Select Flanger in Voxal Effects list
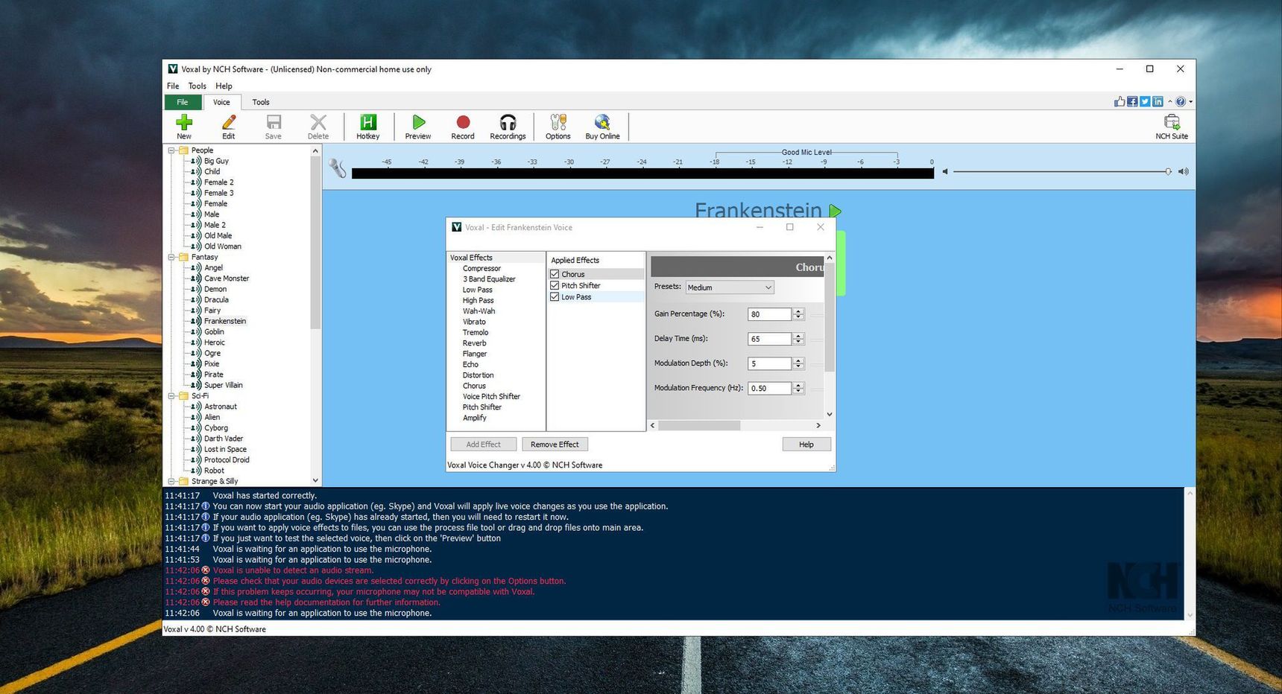 click(x=474, y=354)
